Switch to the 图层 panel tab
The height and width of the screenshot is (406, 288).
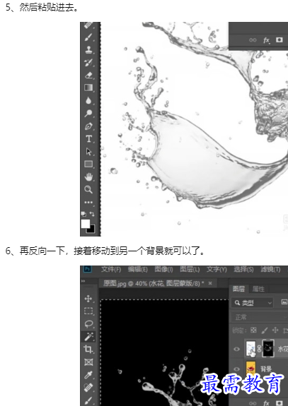(238, 289)
